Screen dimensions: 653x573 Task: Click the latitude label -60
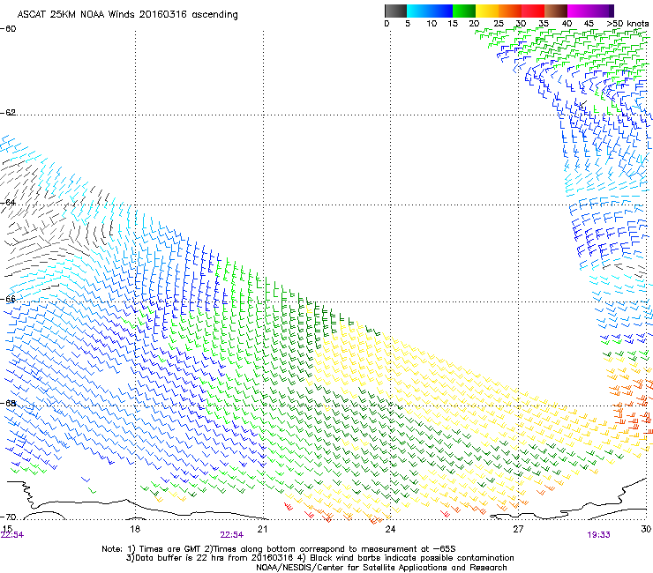point(9,29)
